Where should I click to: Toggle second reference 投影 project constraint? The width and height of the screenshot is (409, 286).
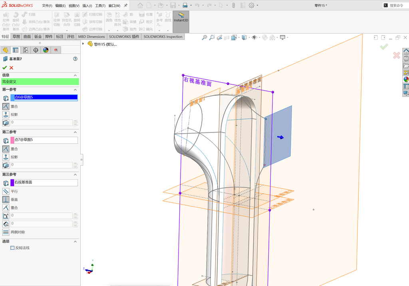pos(6,157)
